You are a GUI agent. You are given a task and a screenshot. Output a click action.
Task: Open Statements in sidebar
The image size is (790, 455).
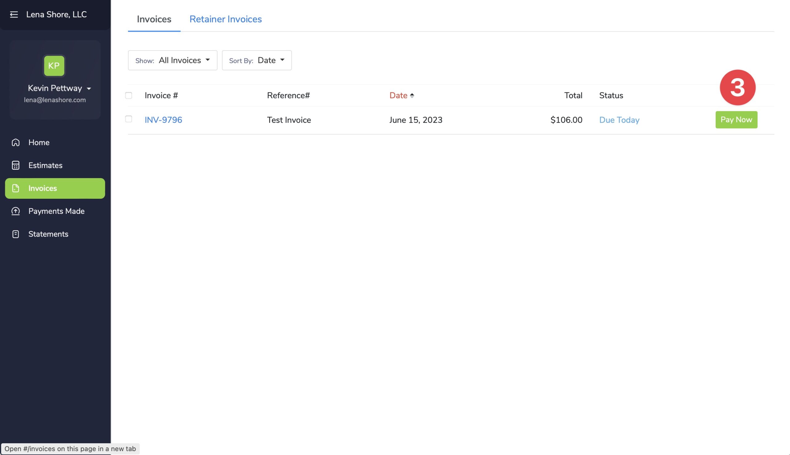[x=55, y=234]
